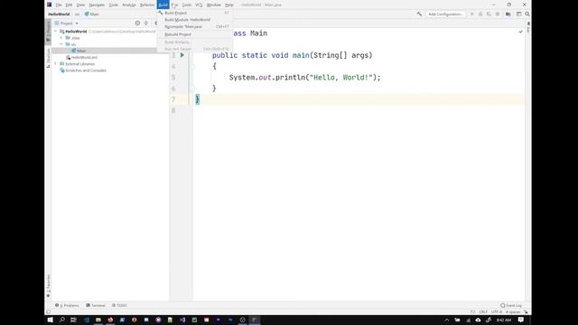This screenshot has width=578, height=325.
Task: Open the Navigate menu
Action: pos(97,5)
